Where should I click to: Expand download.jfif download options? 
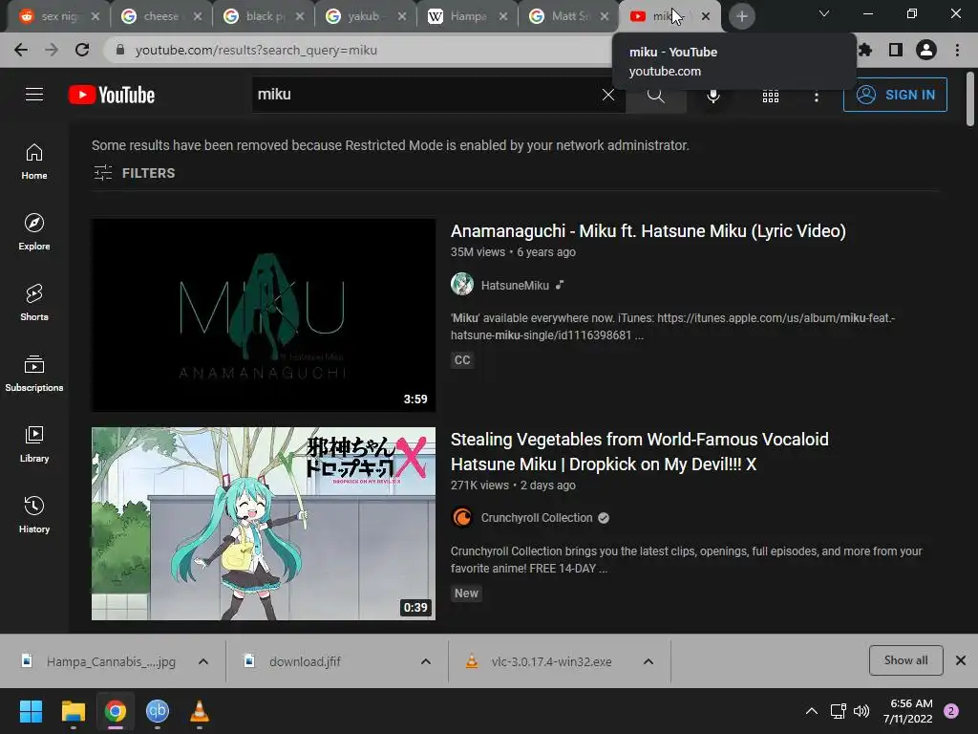click(x=425, y=661)
